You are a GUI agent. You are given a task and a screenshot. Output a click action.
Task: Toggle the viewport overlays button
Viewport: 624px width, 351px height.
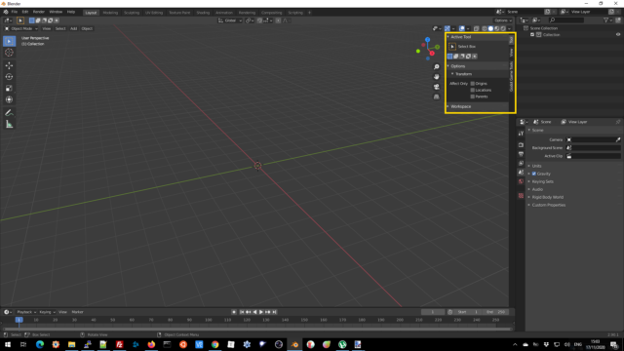tap(461, 28)
